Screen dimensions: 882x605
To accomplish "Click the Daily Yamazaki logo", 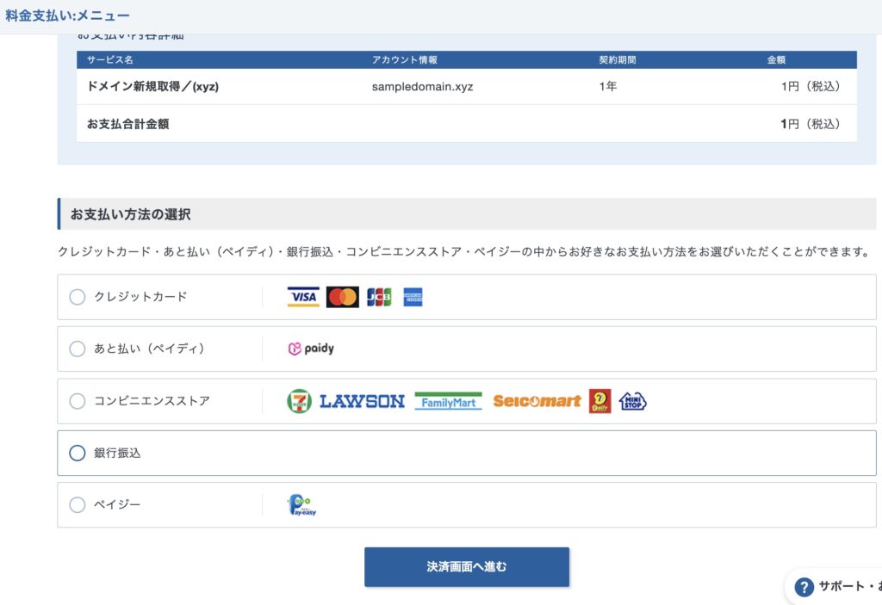I will pos(600,401).
